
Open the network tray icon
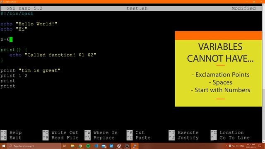[234, 146]
